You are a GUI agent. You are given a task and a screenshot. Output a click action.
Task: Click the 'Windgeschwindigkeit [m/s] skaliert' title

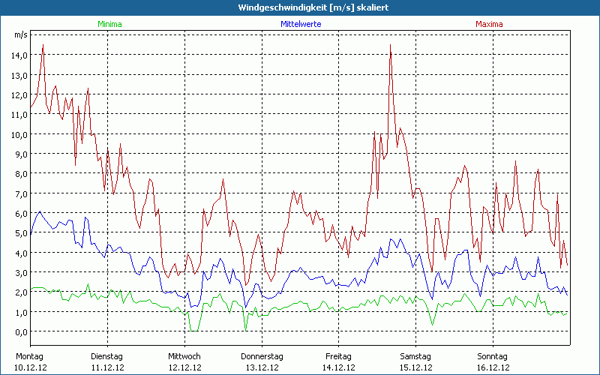point(313,7)
